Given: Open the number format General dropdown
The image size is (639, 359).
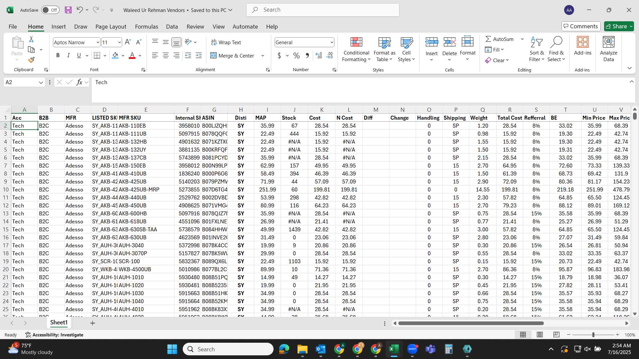Looking at the screenshot, I should 332,42.
